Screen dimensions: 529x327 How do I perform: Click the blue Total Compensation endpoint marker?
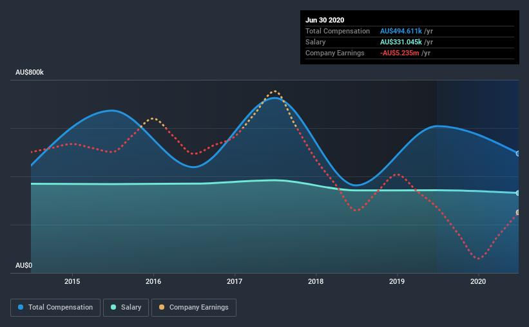point(518,153)
